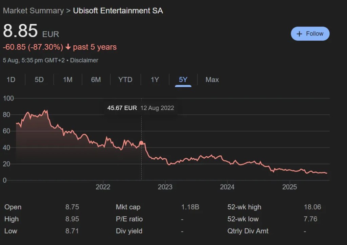Click the 8.85 EUR current price
This screenshot has height=245, width=347.
pos(20,31)
